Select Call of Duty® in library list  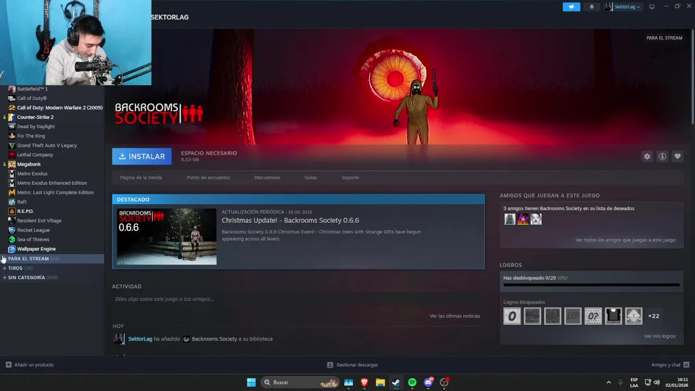(32, 98)
